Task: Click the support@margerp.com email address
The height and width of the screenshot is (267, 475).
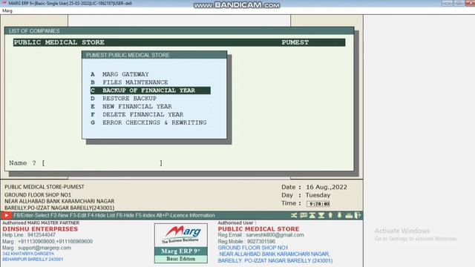Action: 45,248
